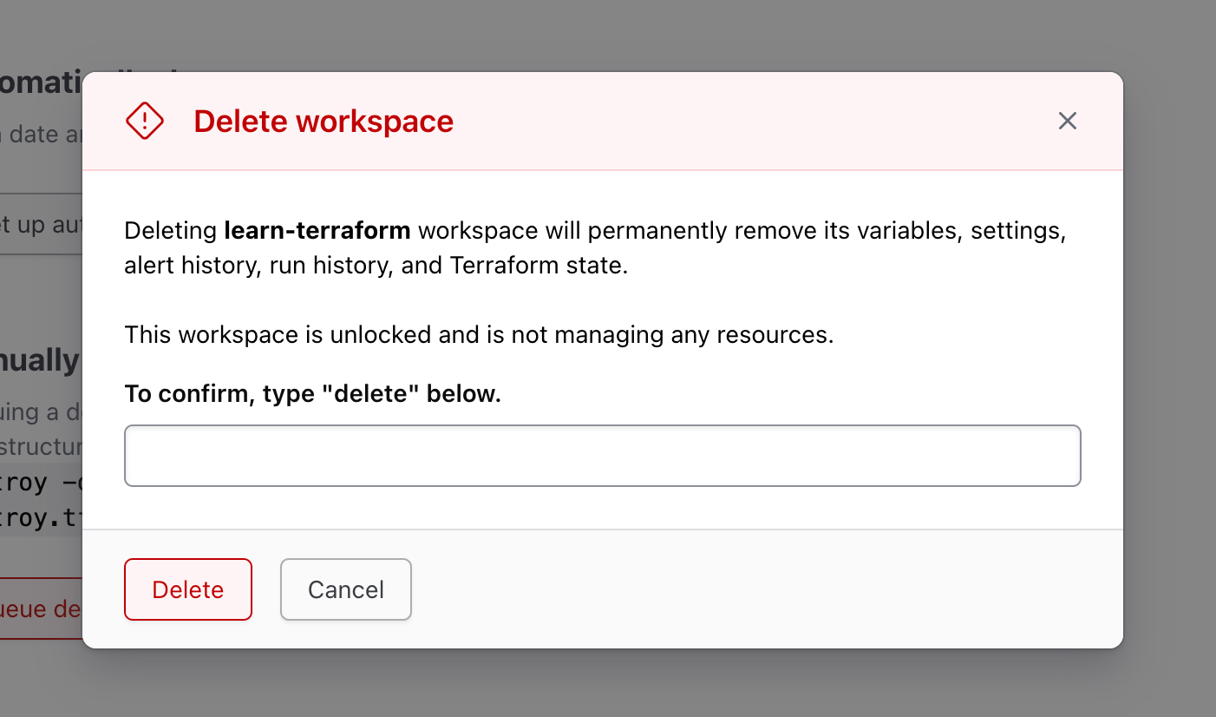This screenshot has height=717, width=1216.
Task: Click the bold 'learn-terraform' workspace name
Action: pyautogui.click(x=317, y=231)
